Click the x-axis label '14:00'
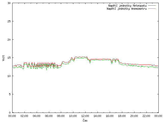This screenshot has height=122, width=163. 97,116
